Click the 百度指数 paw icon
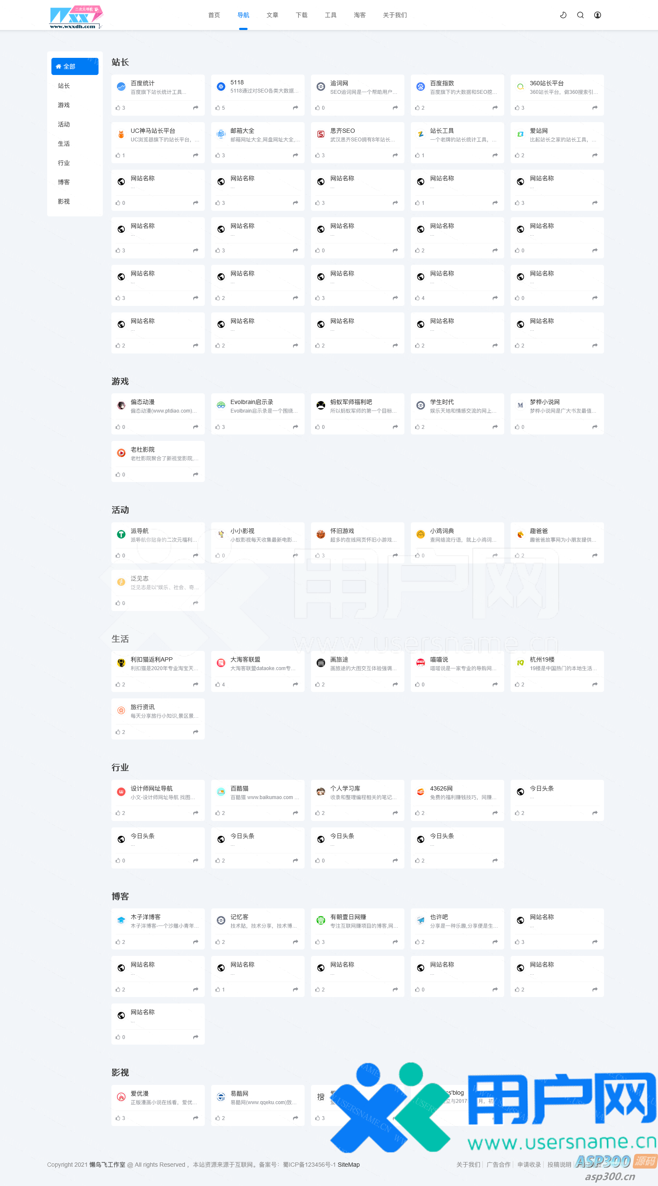This screenshot has width=658, height=1186. tap(420, 87)
